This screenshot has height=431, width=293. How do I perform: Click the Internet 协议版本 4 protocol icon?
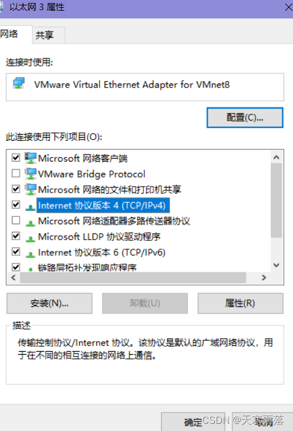[30, 207]
